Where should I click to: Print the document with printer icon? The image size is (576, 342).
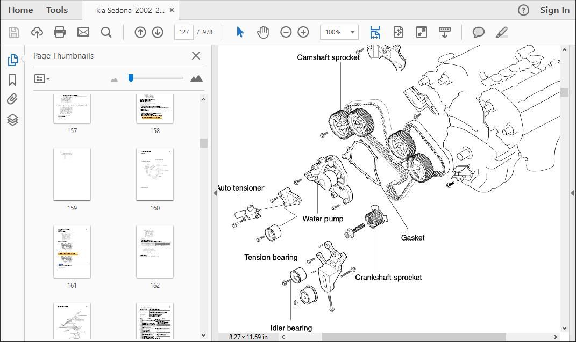coord(60,32)
